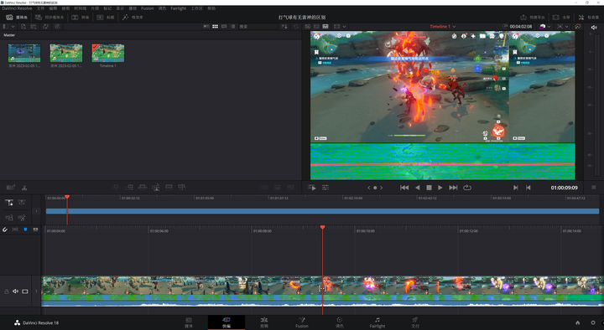Click the jog wheel control
The width and height of the screenshot is (604, 330).
375,188
